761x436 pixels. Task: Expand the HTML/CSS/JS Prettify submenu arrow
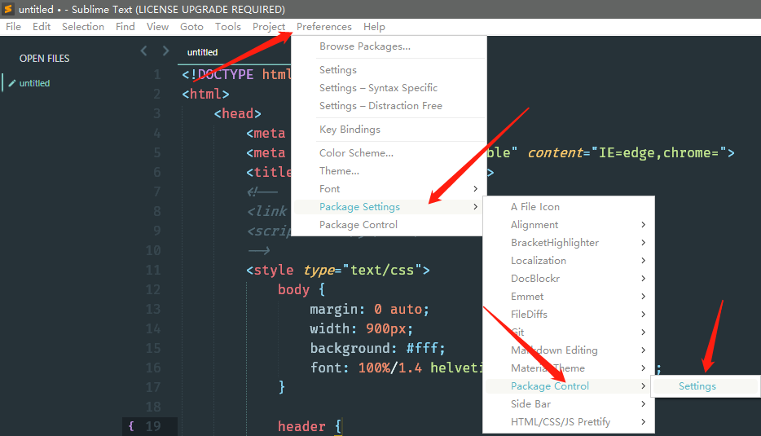(643, 422)
